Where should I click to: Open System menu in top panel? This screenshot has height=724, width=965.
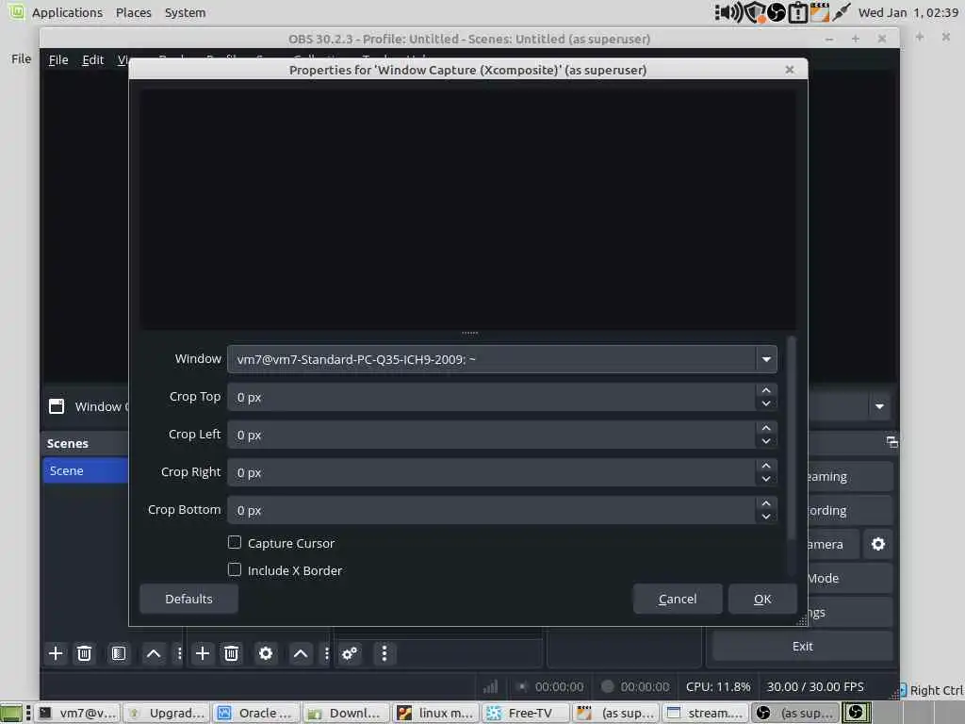pos(185,12)
